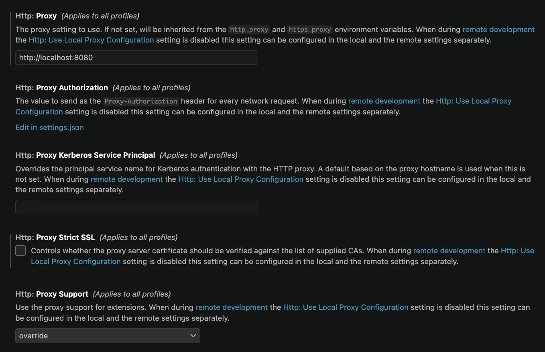
Task: Select the Http: Proxy Support setting title
Action: pyautogui.click(x=52, y=294)
